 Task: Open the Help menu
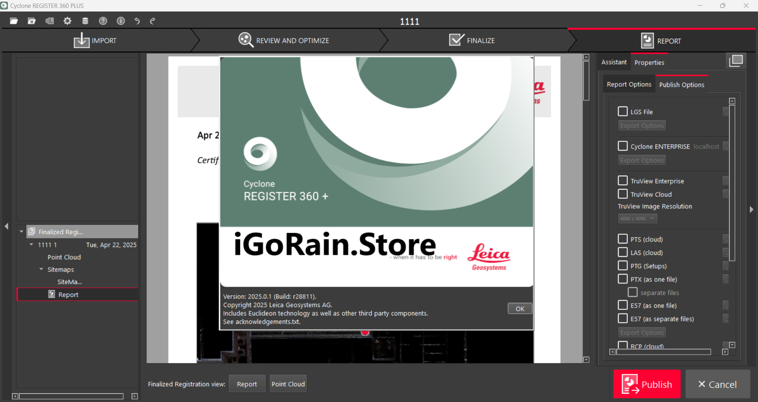pos(103,21)
